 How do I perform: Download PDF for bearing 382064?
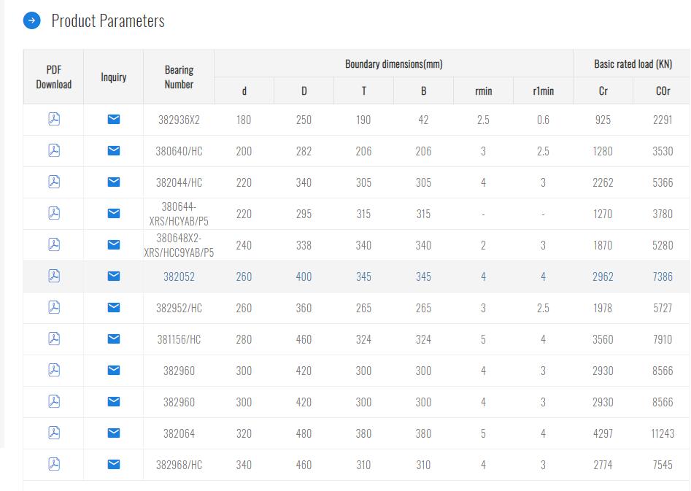tap(53, 433)
